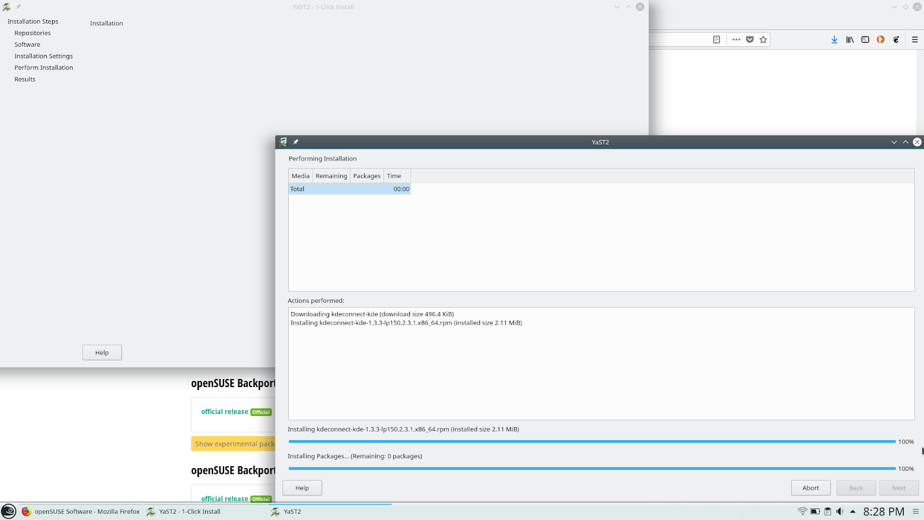This screenshot has height=520, width=924.
Task: Open the panel settings hamburger icon
Action: point(916,511)
